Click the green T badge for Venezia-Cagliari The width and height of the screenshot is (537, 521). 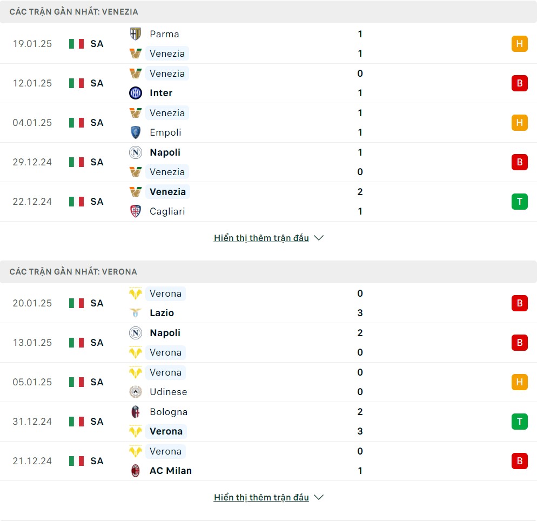[519, 202]
